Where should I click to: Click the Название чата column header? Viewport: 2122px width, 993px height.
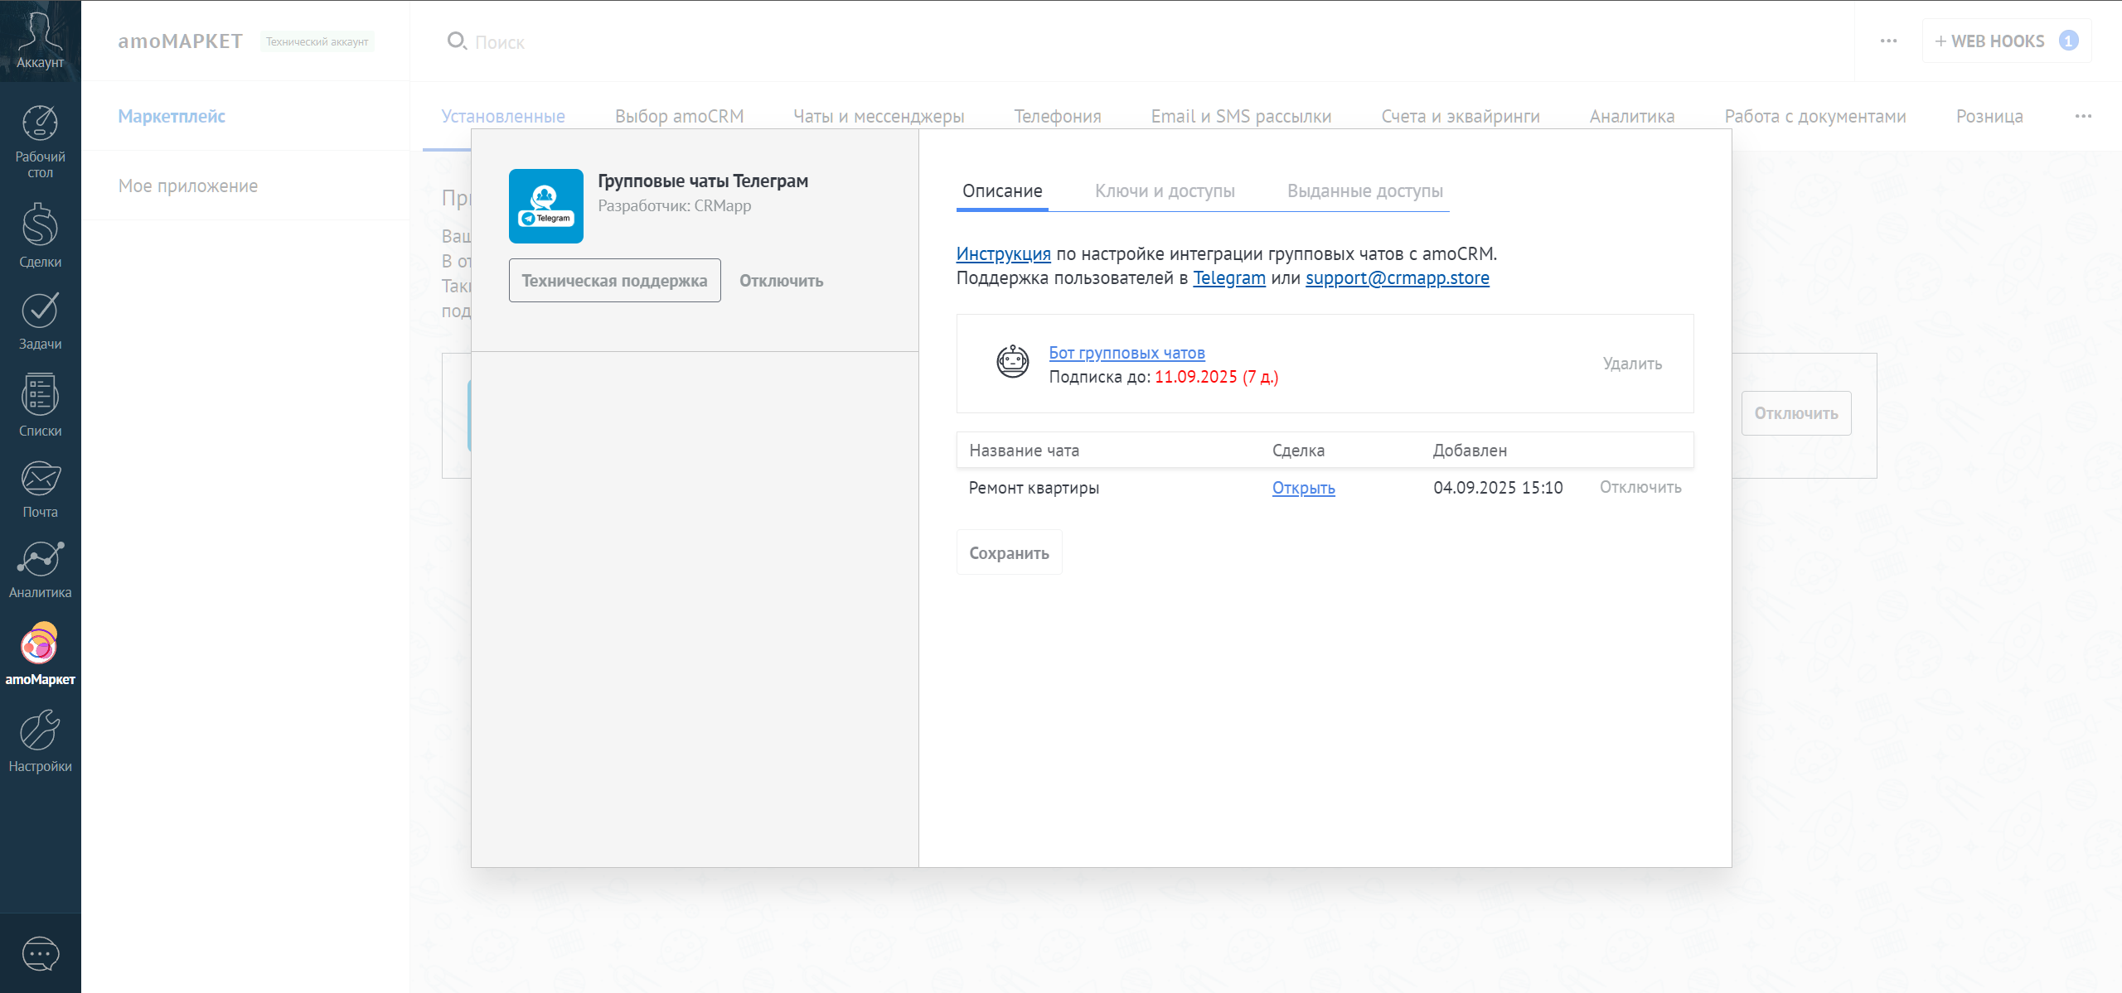point(1024,451)
